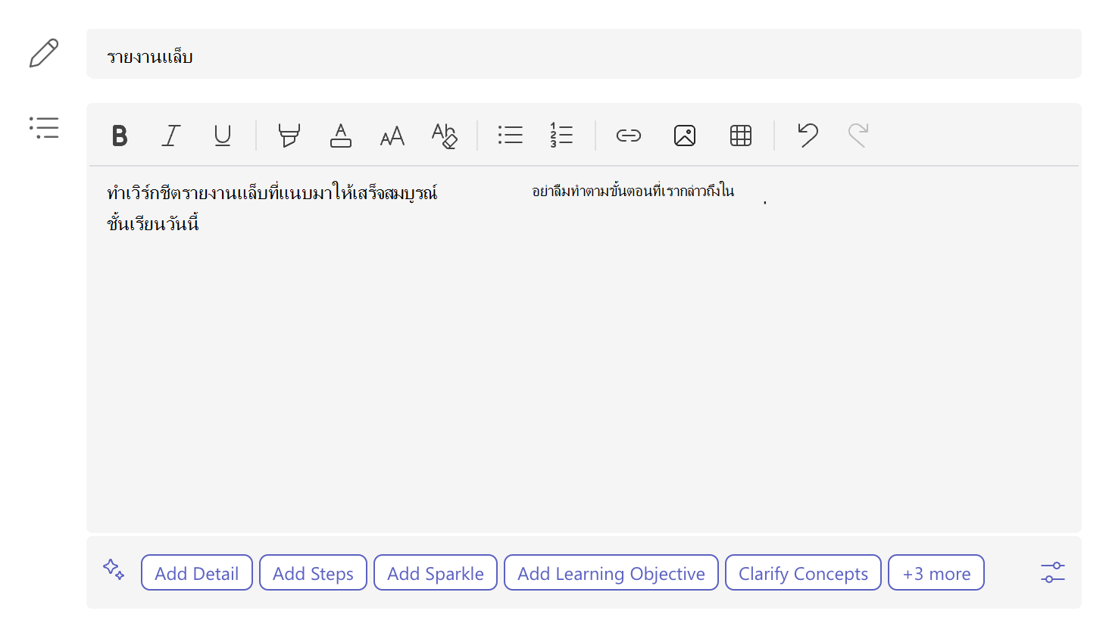Screen dimensions: 1106x639
Task: Expand the +3 more suggestions
Action: pyautogui.click(x=936, y=572)
